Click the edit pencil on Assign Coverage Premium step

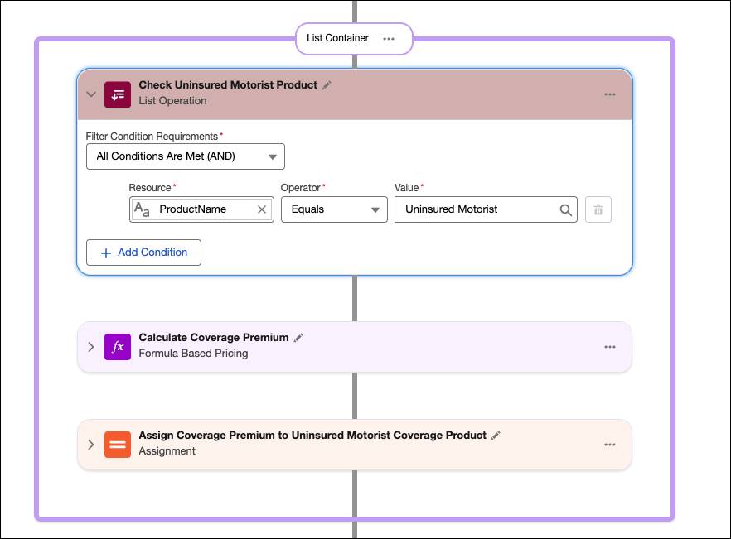click(495, 435)
